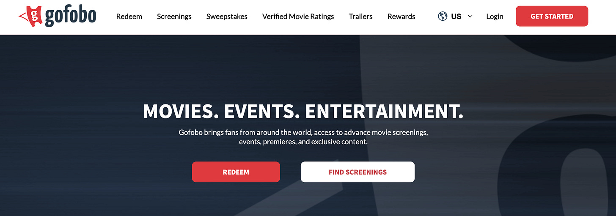This screenshot has width=616, height=216.
Task: Click the Login link
Action: pyautogui.click(x=495, y=16)
